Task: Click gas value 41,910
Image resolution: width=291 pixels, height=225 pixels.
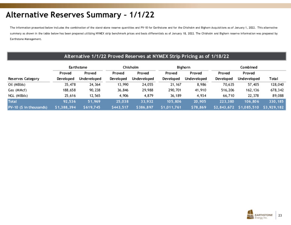Action: pos(200,90)
